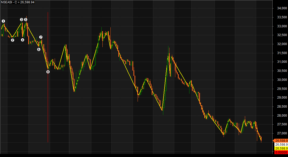The width and height of the screenshot is (288, 157).
Task: Click the 29,000 price axis label
Action: [282, 98]
